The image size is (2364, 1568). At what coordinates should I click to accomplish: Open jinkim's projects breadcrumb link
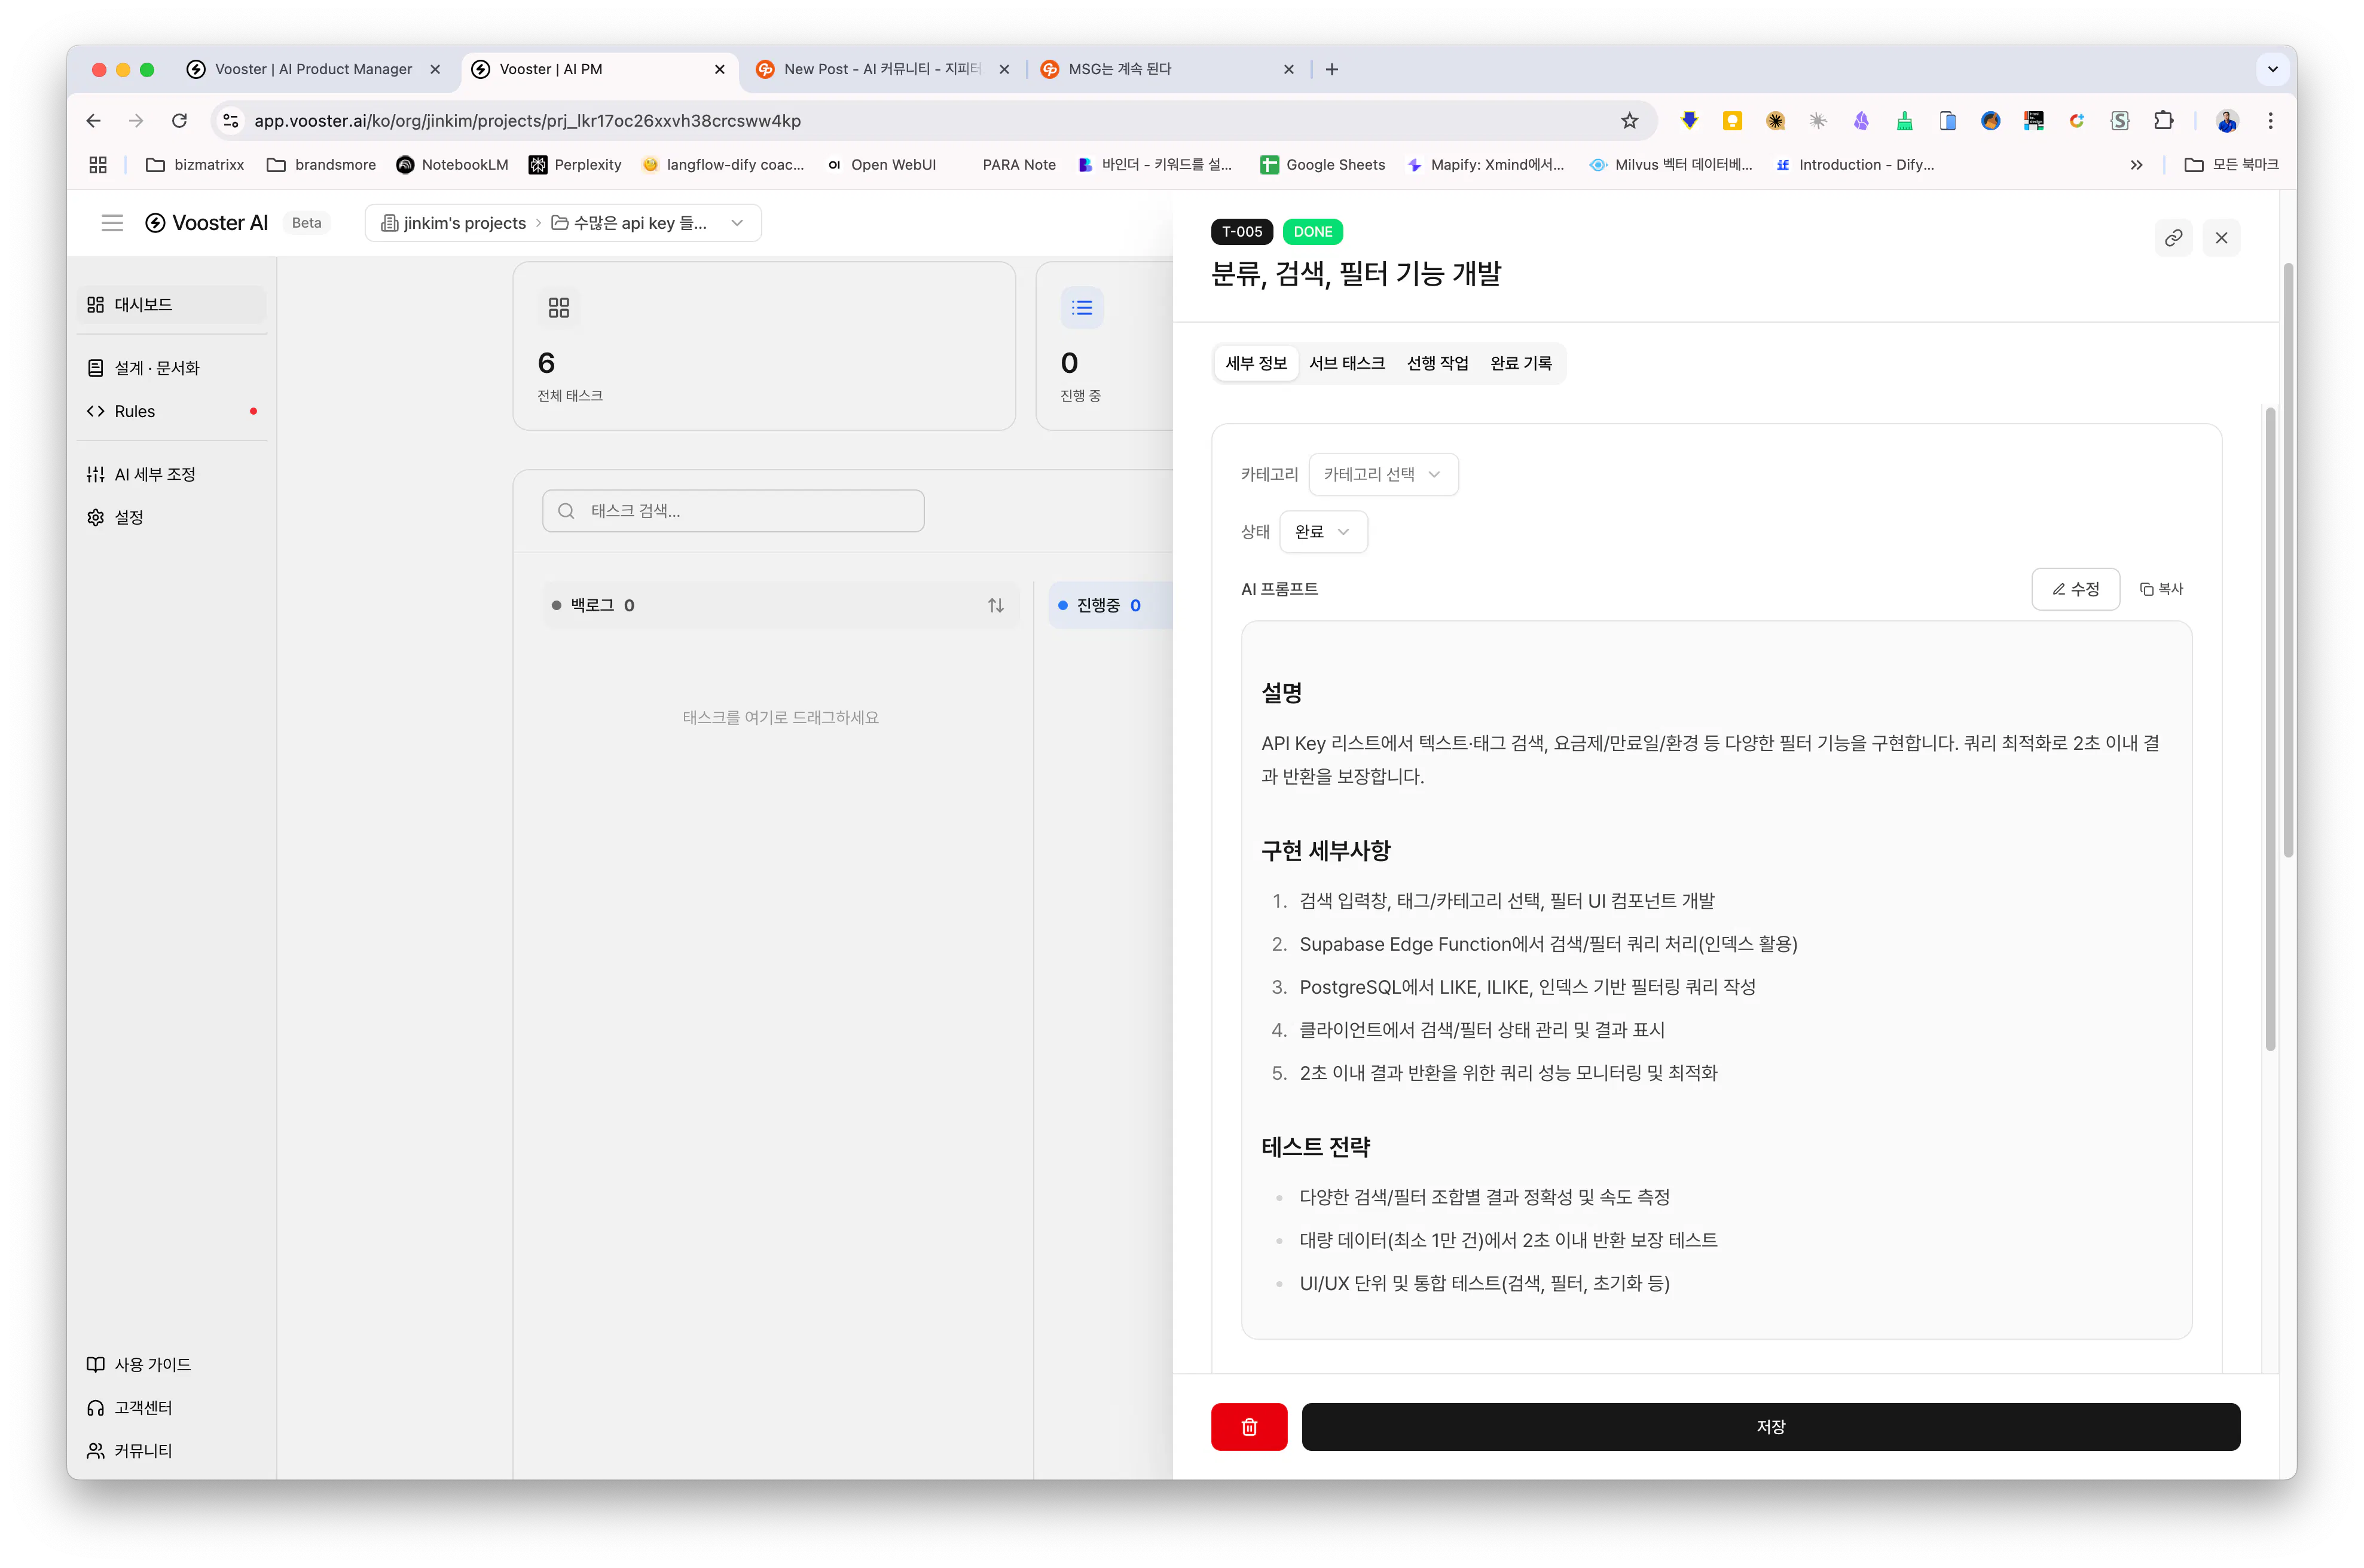453,223
